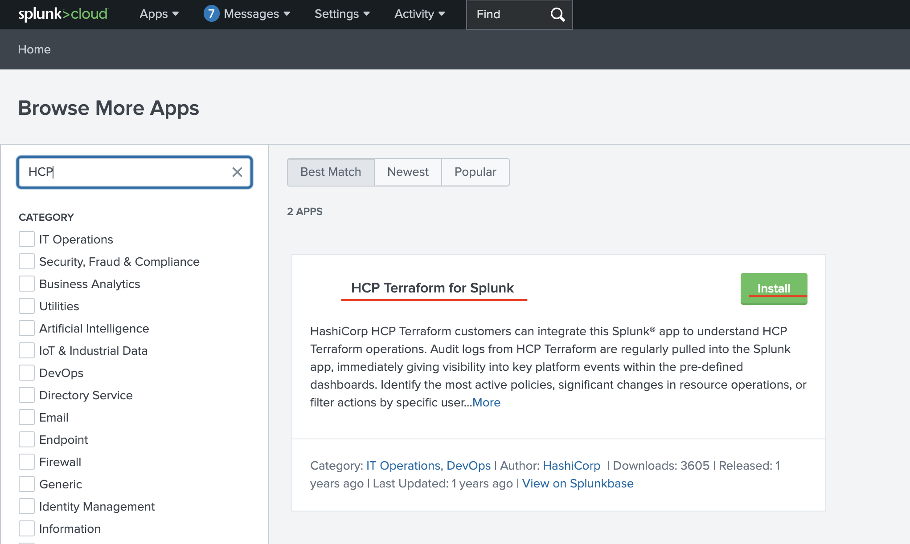
Task: Tick the Security, Fraud & Compliance checkbox
Action: [27, 261]
